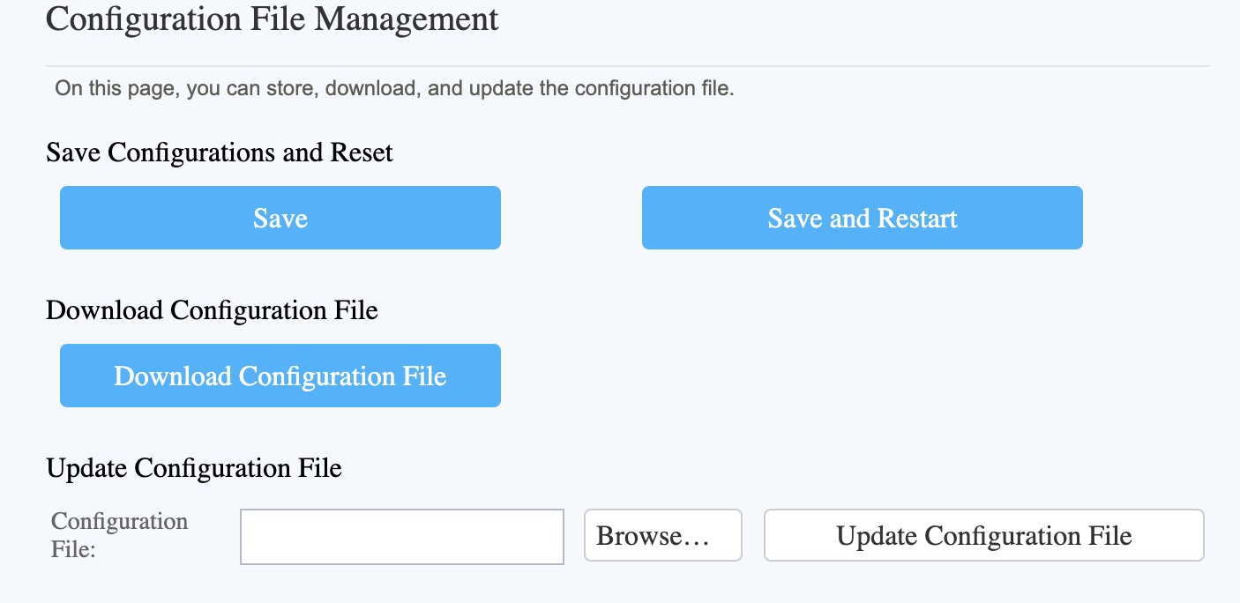This screenshot has height=603, width=1240.
Task: Click the Save and Restart button
Action: point(863,218)
